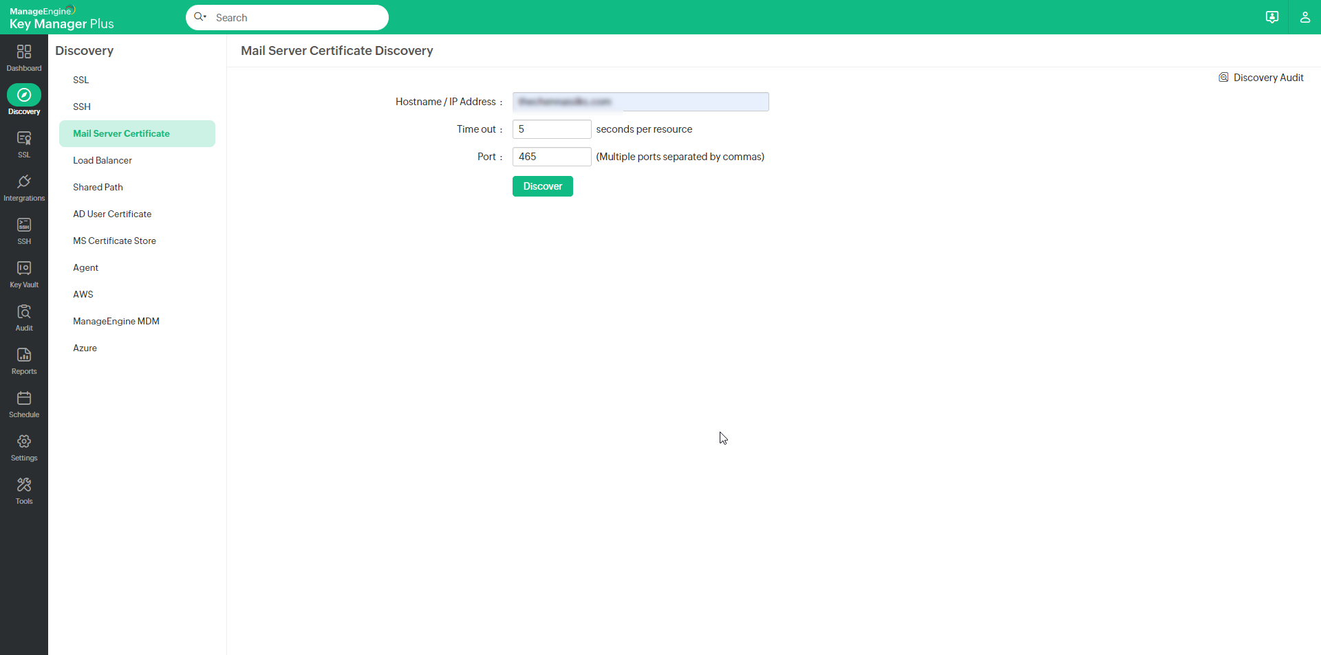This screenshot has width=1321, height=655.
Task: Switch to the Load Balancer discovery option
Action: point(102,160)
